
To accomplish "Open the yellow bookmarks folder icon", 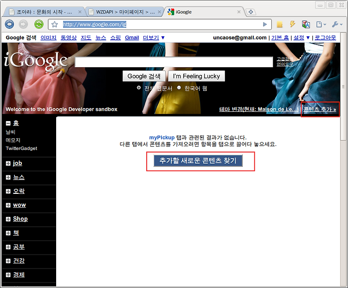I will click(280, 25).
